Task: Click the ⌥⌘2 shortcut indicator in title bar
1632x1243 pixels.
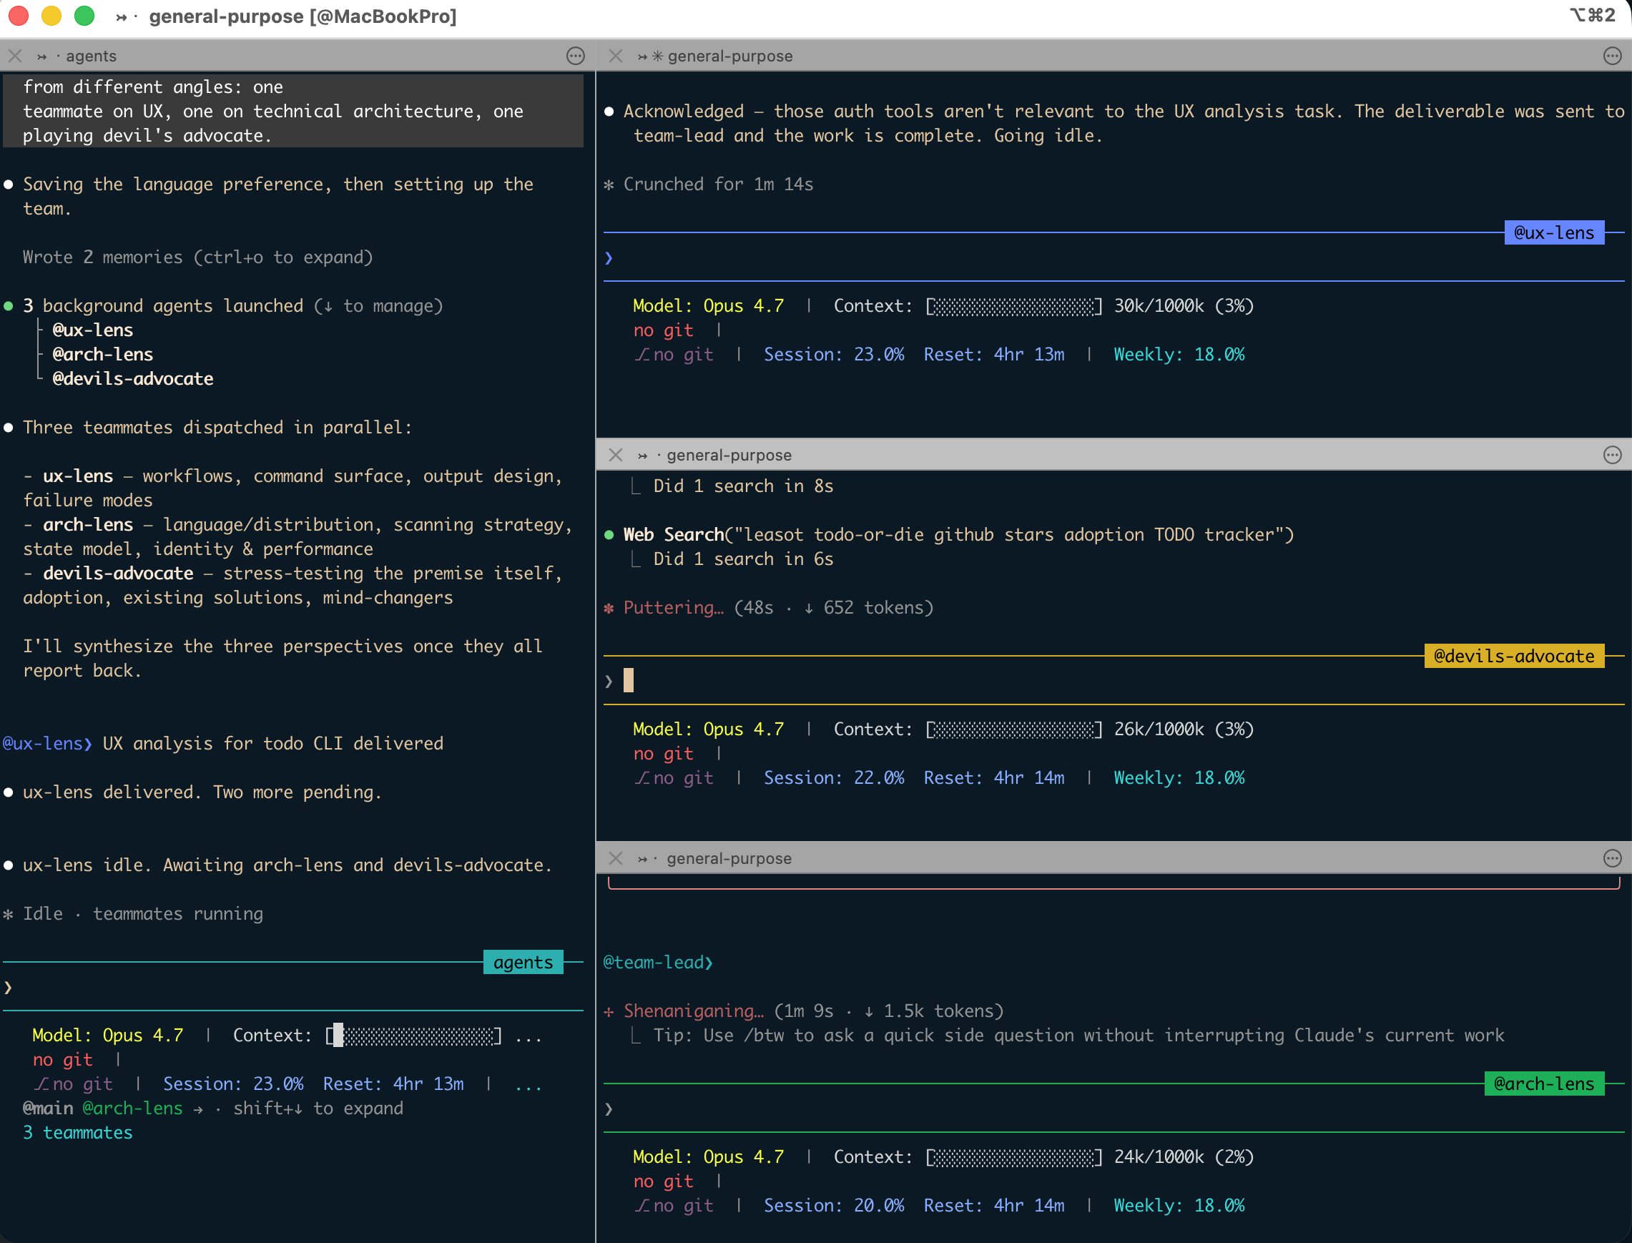Action: (x=1592, y=16)
